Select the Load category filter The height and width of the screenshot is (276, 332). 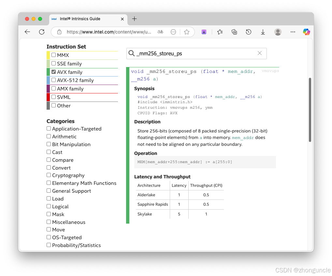coord(48,199)
